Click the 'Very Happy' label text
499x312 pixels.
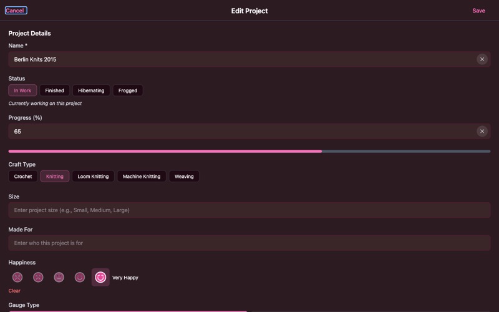[125, 278]
